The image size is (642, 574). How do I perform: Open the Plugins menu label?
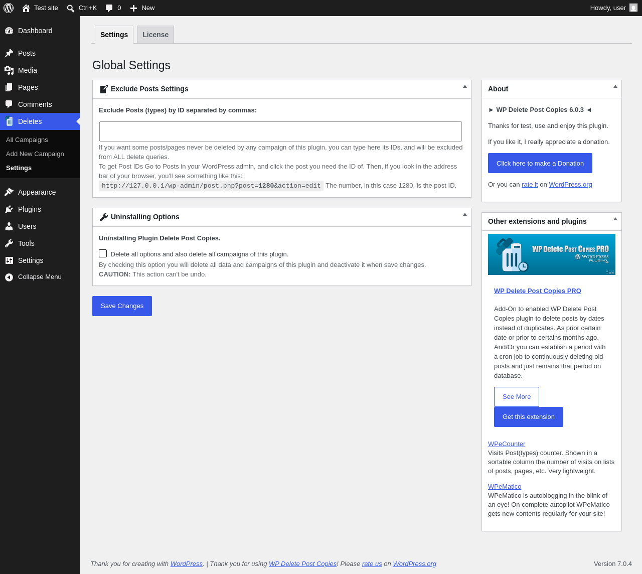click(x=30, y=209)
